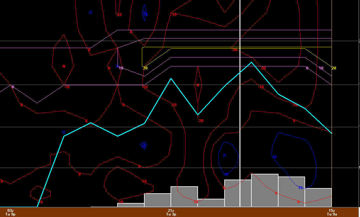Click the blue X inside the blue closed contour
Image resolution: width=360 pixels, height=217 pixels.
pyautogui.click(x=225, y=155)
